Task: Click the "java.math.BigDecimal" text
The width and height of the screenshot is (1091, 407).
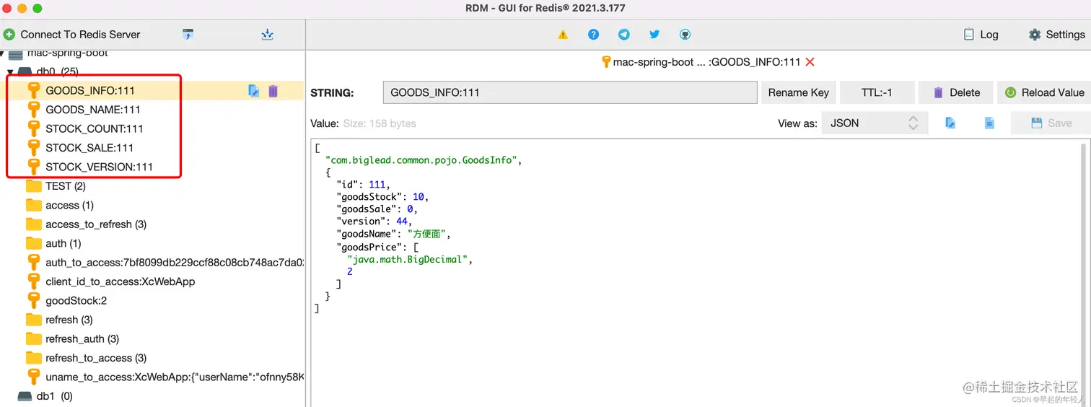Action: [409, 260]
